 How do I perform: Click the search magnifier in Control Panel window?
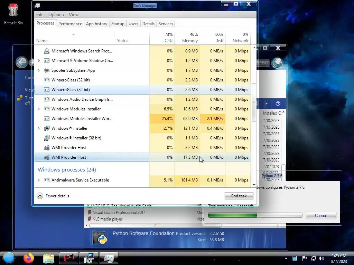click(277, 62)
